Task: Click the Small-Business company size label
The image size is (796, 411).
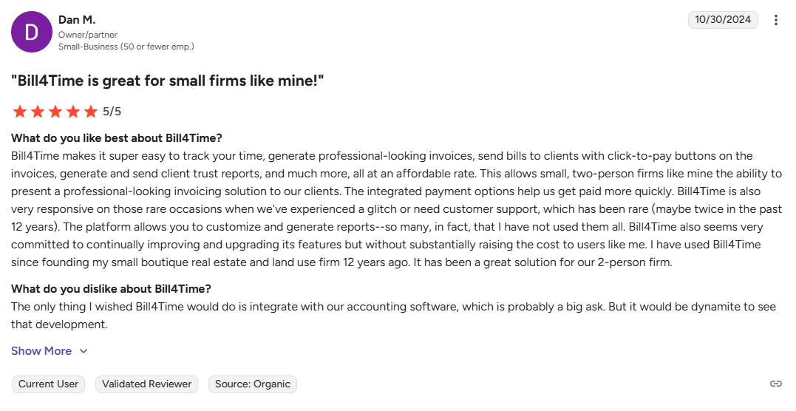Action: [x=126, y=47]
